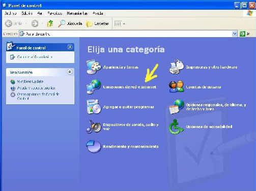Click the Up folder toolbar icon
Viewport: 256px width, 191px height.
click(x=50, y=23)
